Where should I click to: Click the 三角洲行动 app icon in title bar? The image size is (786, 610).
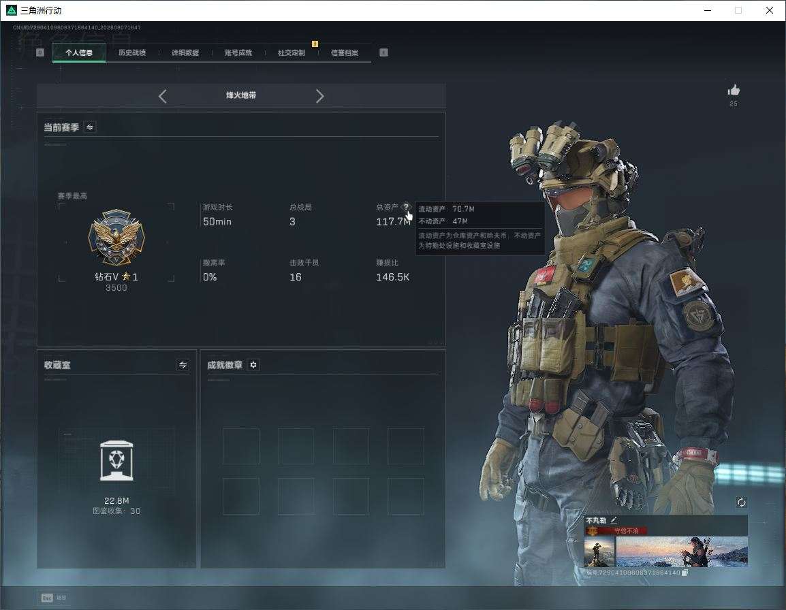click(x=11, y=10)
